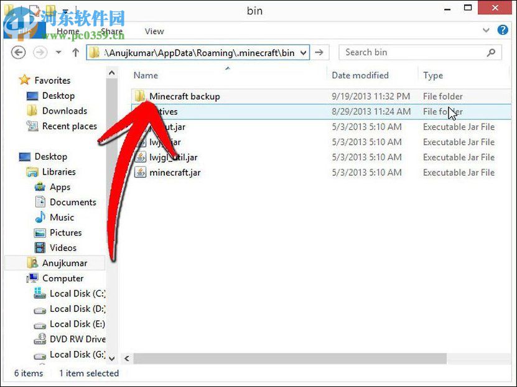Open Local Disk (D:)

[x=78, y=309]
